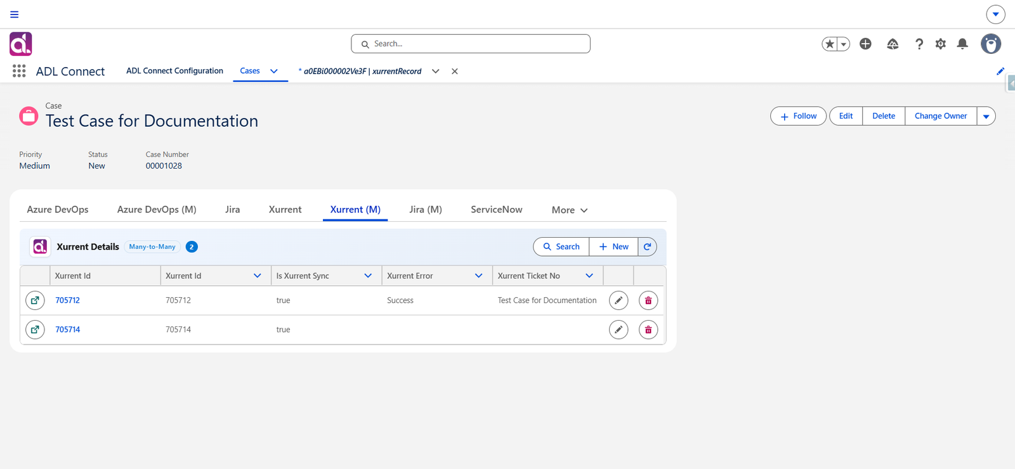The height and width of the screenshot is (469, 1015).
Task: Open the App Launcher grid
Action: click(x=19, y=71)
